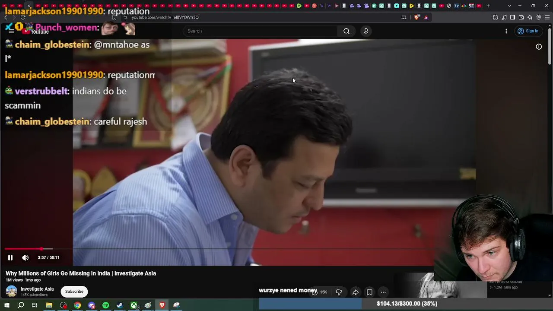
Task: Pause the YouTube video
Action: [10, 257]
